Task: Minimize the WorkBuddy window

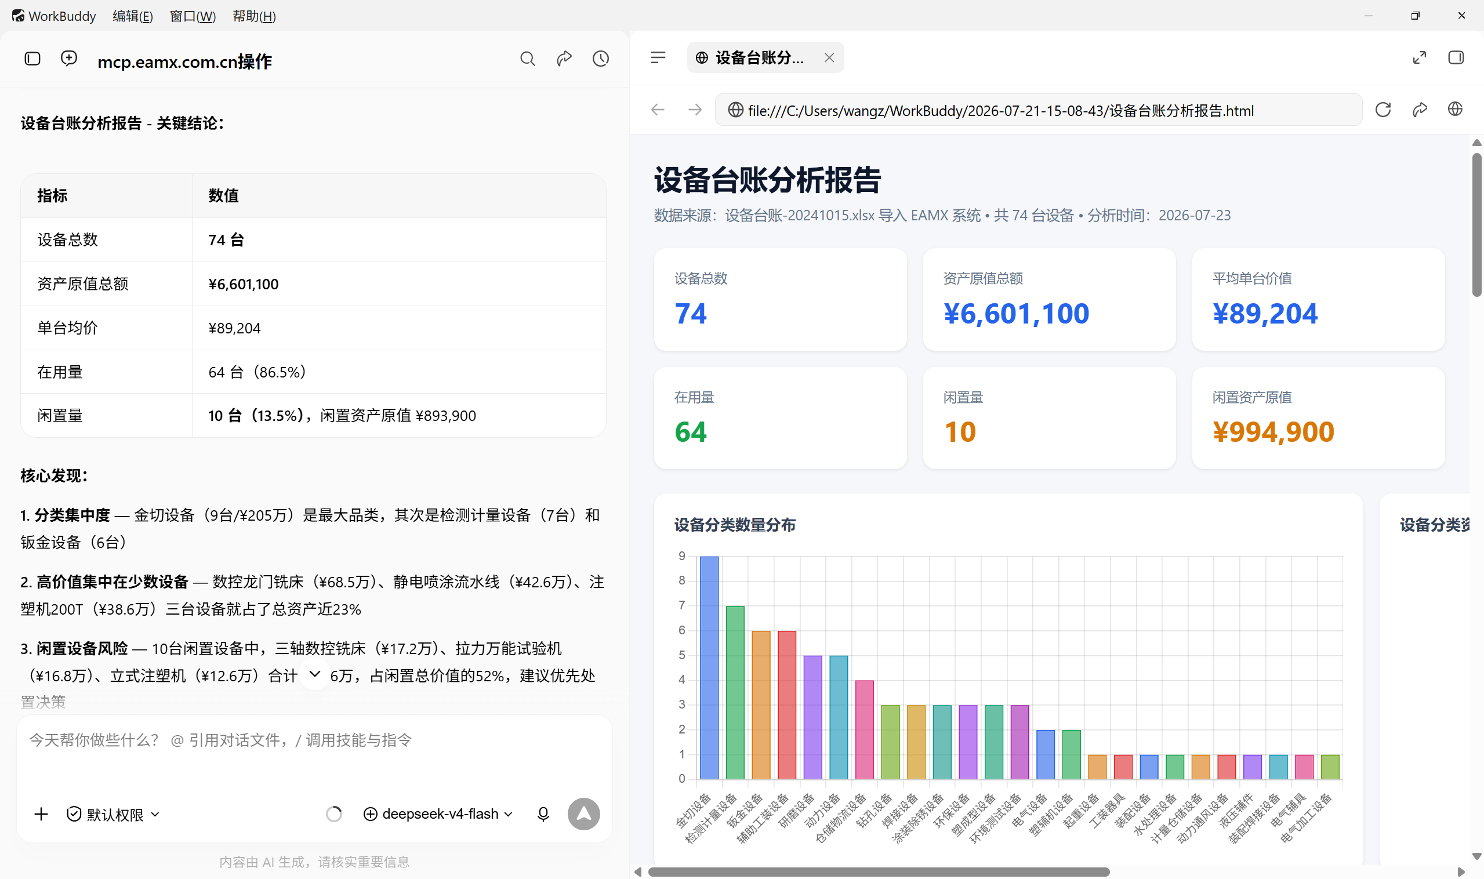Action: 1369,16
